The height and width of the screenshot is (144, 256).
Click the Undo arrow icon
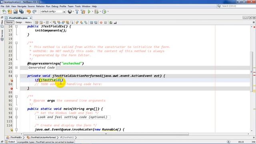point(29,12)
